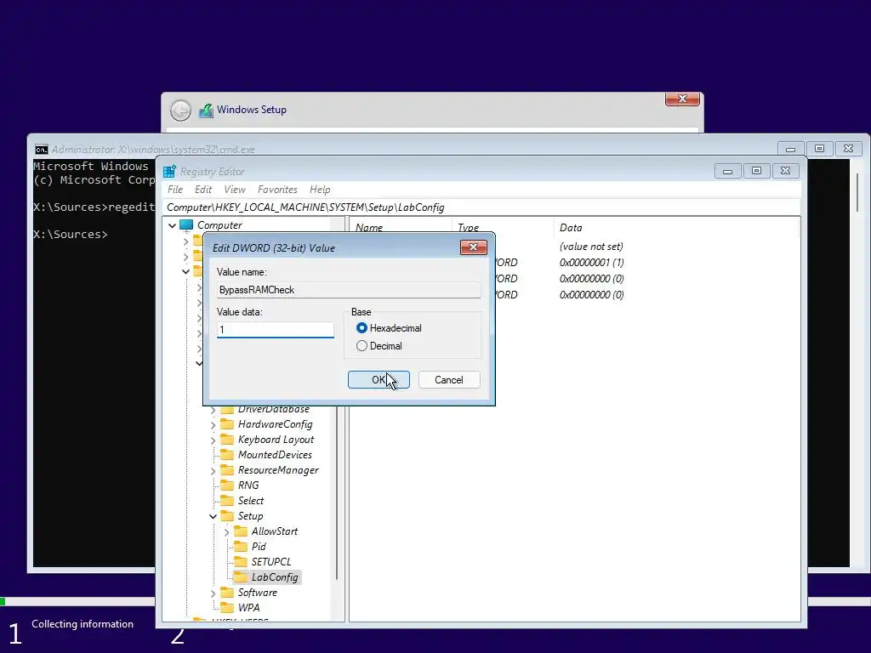Open the Favorites menu in Registry Editor
The height and width of the screenshot is (653, 871).
point(277,190)
